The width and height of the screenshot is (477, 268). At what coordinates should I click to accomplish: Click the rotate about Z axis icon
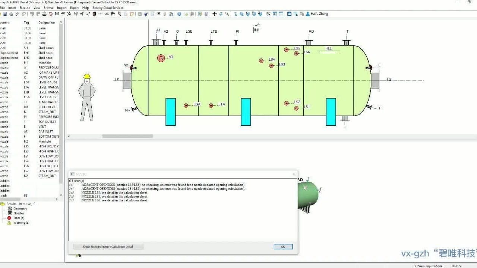(x=260, y=14)
